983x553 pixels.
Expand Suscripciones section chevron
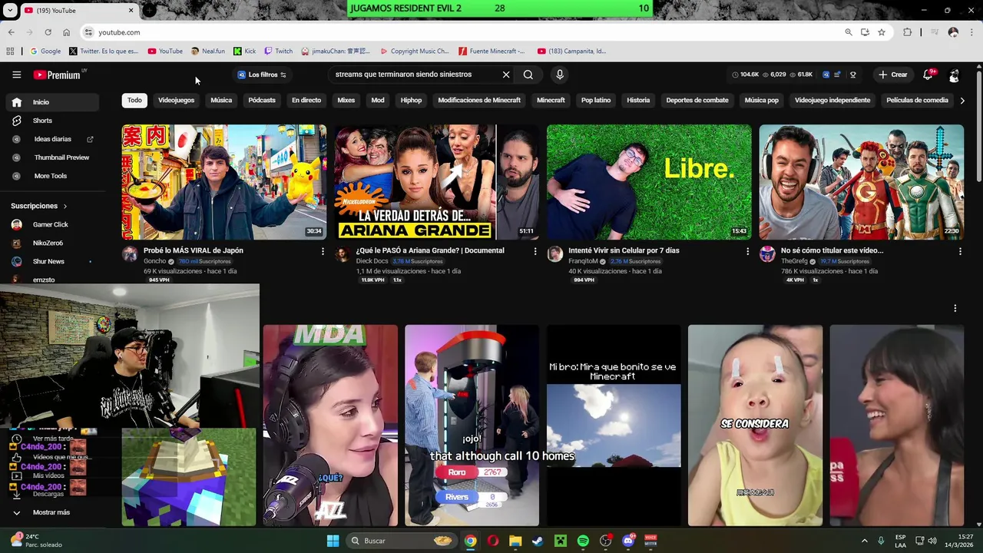pyautogui.click(x=65, y=206)
